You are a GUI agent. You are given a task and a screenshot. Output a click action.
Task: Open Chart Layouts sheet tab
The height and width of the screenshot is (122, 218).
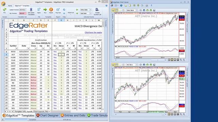pyautogui.click(x=39, y=111)
